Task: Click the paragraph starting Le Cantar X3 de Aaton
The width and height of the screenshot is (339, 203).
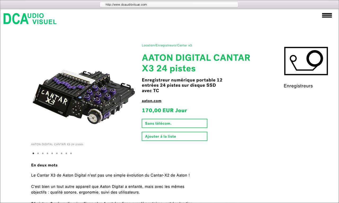Action: (x=110, y=175)
